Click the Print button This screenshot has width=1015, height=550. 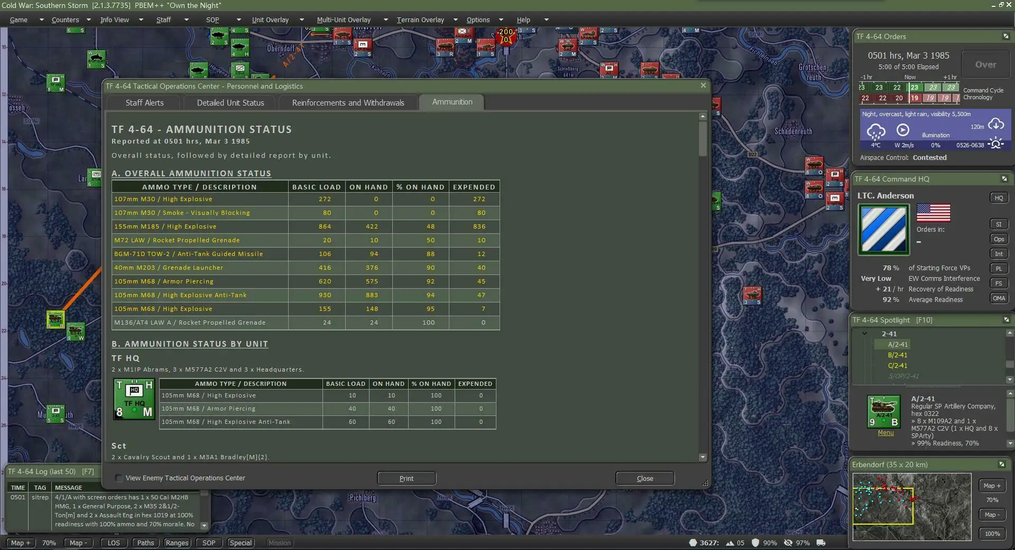point(407,478)
